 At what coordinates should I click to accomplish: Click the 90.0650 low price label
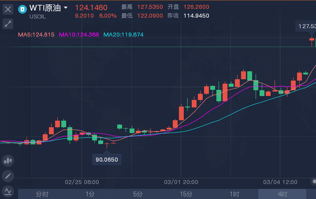pos(107,159)
